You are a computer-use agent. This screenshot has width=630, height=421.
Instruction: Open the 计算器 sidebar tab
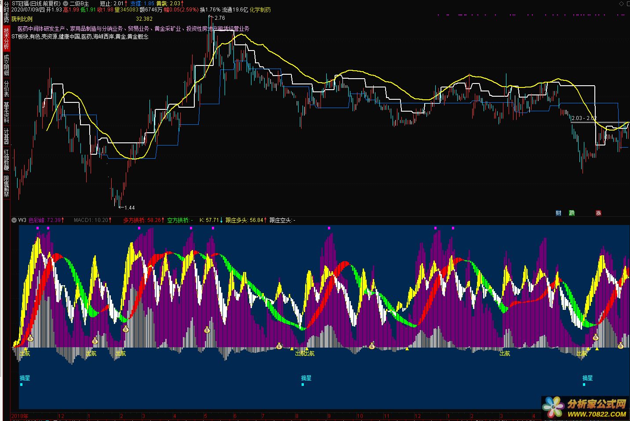(x=6, y=136)
